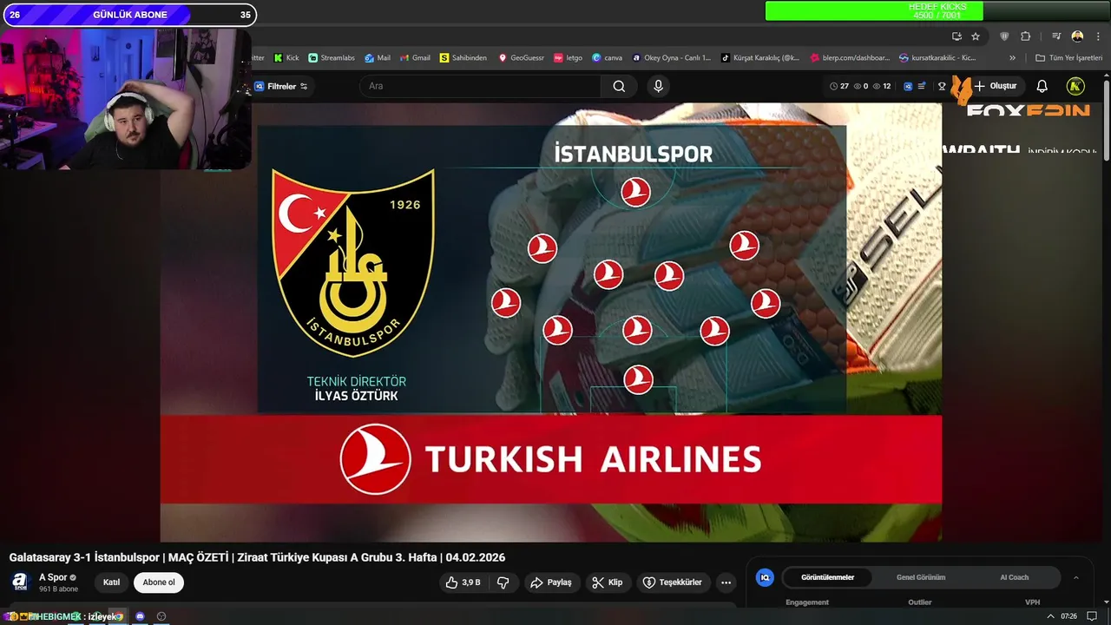Open the Gmail bookmark
Viewport: 1111px width, 625px height.
(415, 58)
